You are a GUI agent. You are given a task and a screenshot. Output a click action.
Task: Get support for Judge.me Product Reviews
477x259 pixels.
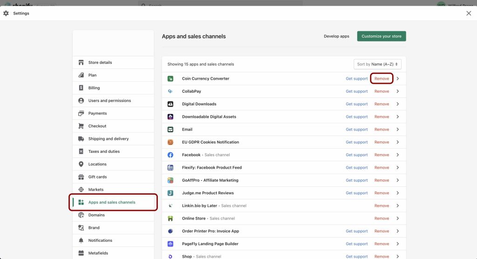(356, 193)
